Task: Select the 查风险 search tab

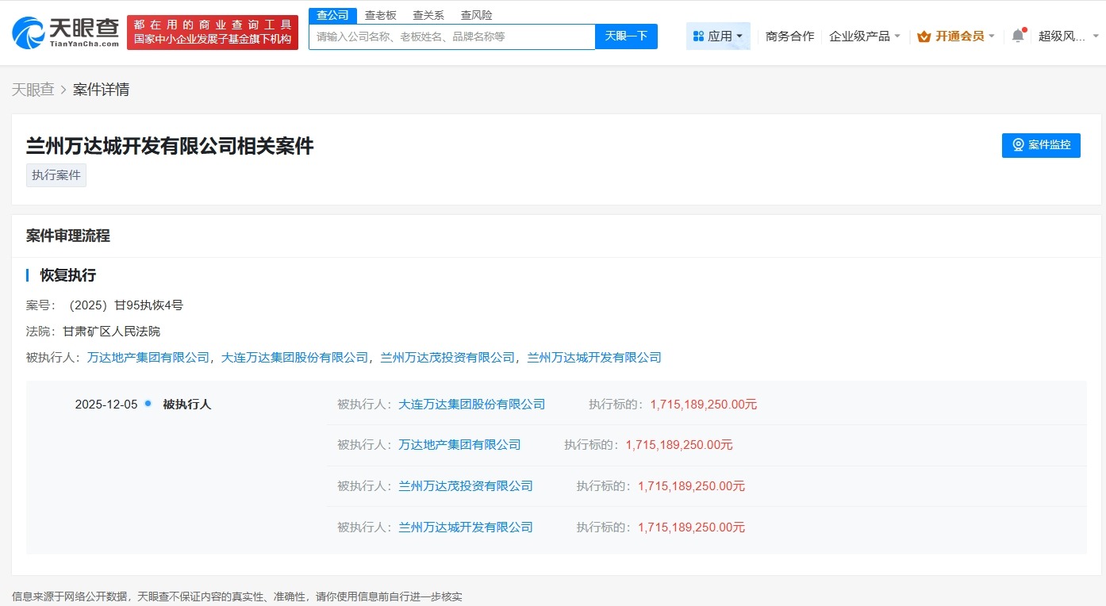Action: coord(476,14)
